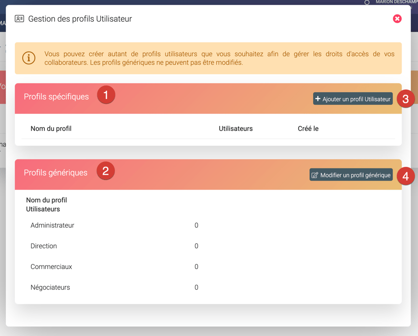Click the info icon in the yellow notice banner
The width and height of the screenshot is (418, 336).
(x=28, y=57)
